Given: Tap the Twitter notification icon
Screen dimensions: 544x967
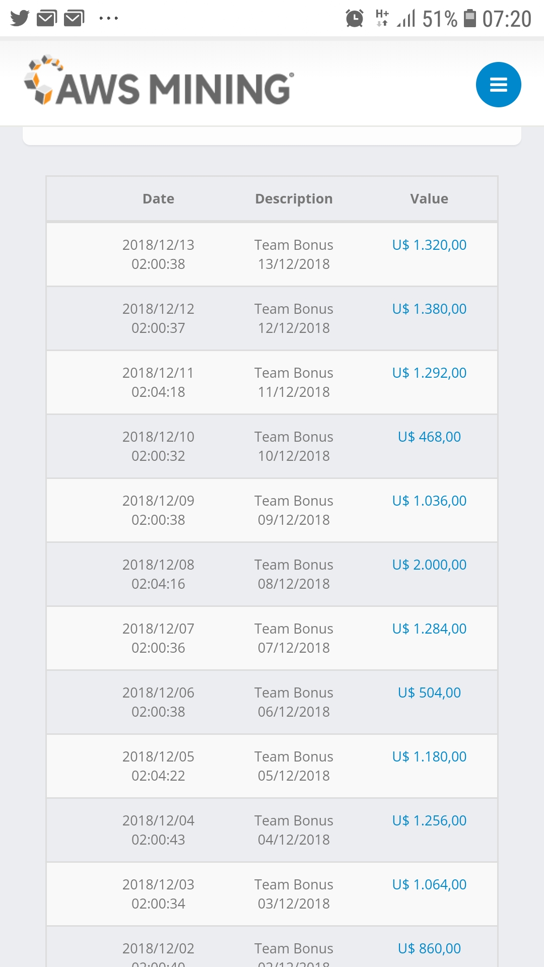Looking at the screenshot, I should pos(20,19).
